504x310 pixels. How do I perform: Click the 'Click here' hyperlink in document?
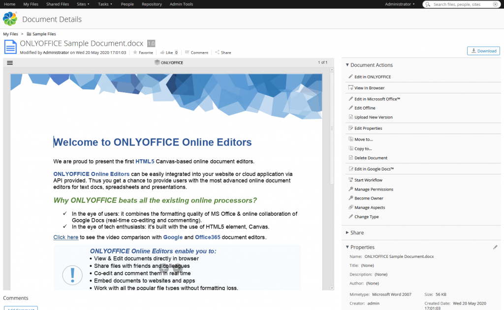pyautogui.click(x=66, y=237)
